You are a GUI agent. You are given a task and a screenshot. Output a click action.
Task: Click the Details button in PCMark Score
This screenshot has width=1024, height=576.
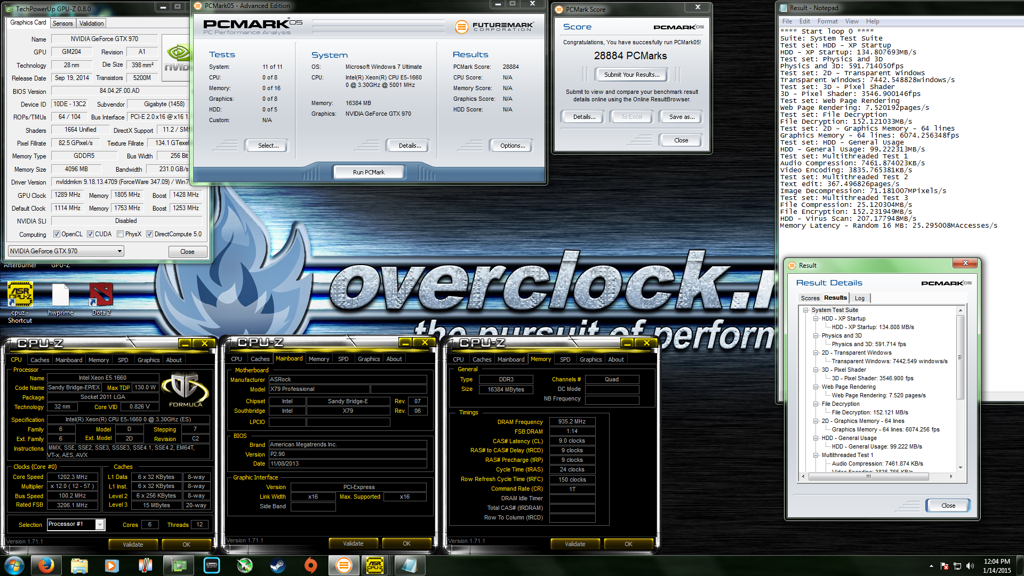(584, 117)
